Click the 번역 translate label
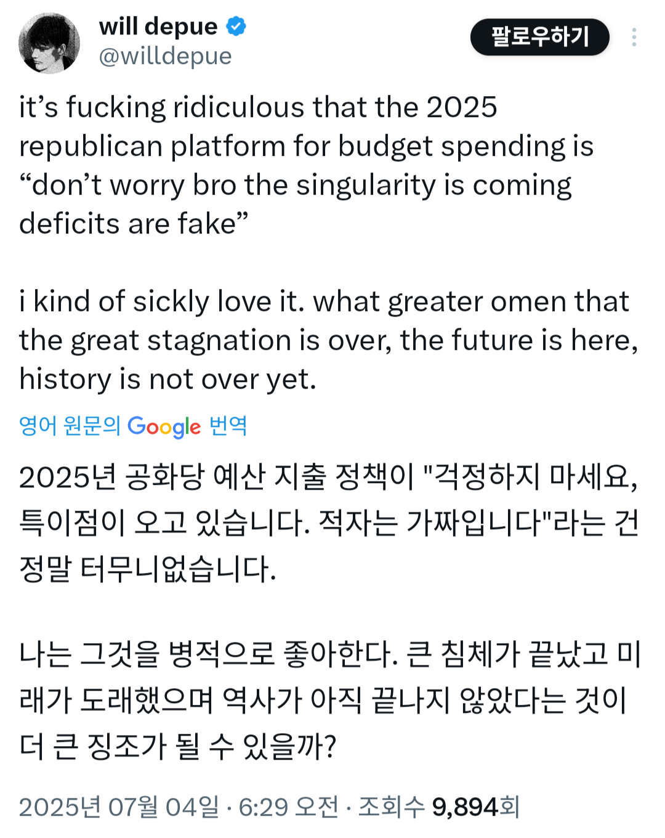Image resolution: width=665 pixels, height=838 pixels. tap(228, 426)
